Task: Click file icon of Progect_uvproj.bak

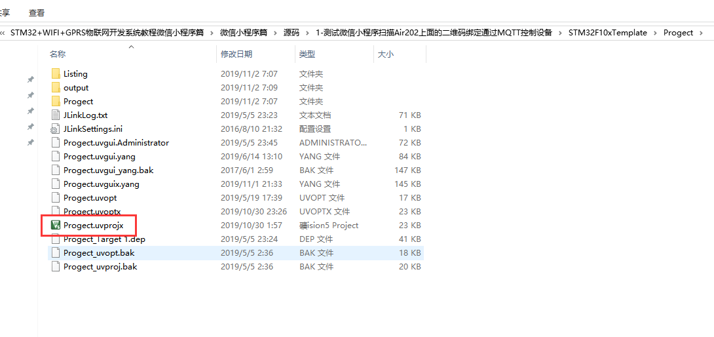Action: (56, 267)
